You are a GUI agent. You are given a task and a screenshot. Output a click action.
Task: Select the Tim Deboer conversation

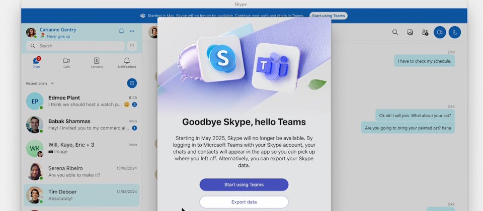pos(82,195)
